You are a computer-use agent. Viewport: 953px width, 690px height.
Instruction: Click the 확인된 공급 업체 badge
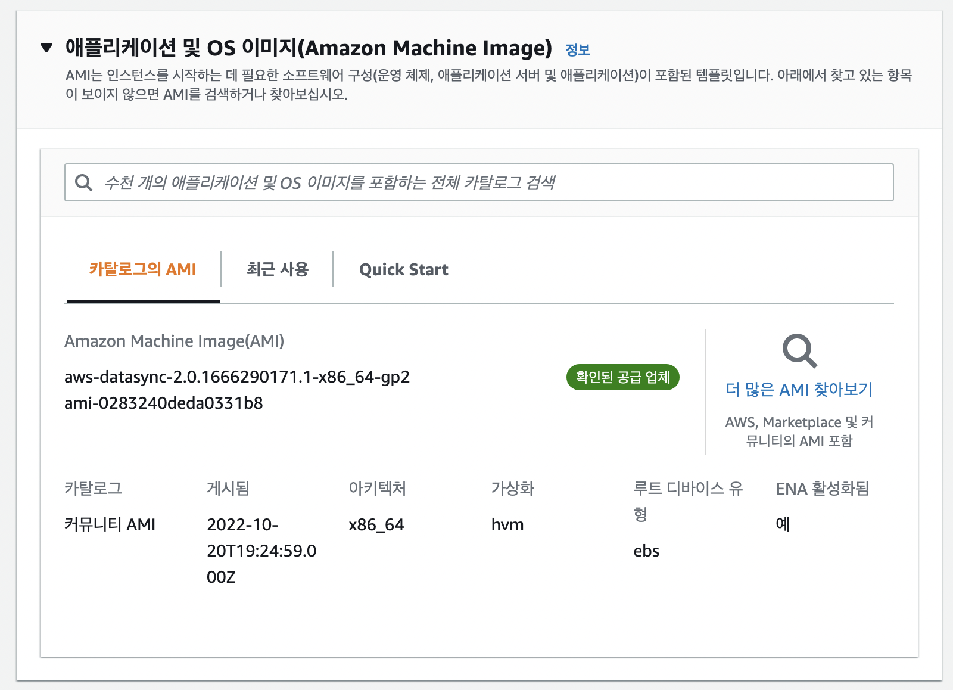(622, 377)
